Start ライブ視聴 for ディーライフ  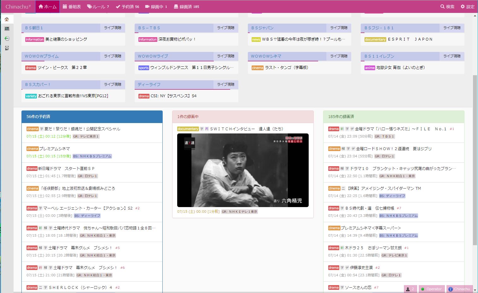tap(226, 84)
